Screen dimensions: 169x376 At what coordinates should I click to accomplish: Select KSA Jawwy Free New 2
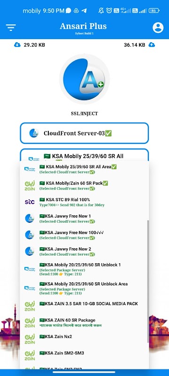tap(84, 251)
